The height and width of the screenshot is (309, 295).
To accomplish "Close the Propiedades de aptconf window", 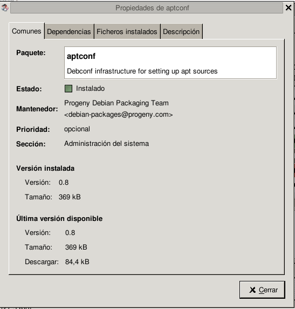I will point(289,8).
